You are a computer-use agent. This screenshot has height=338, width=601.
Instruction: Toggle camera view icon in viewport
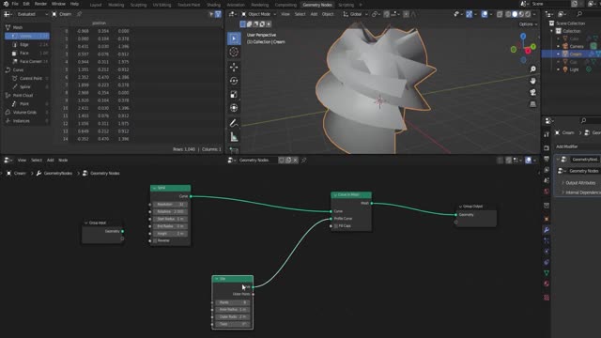click(x=532, y=92)
